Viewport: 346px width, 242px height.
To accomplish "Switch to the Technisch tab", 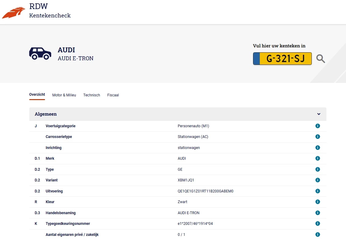I will [x=92, y=95].
